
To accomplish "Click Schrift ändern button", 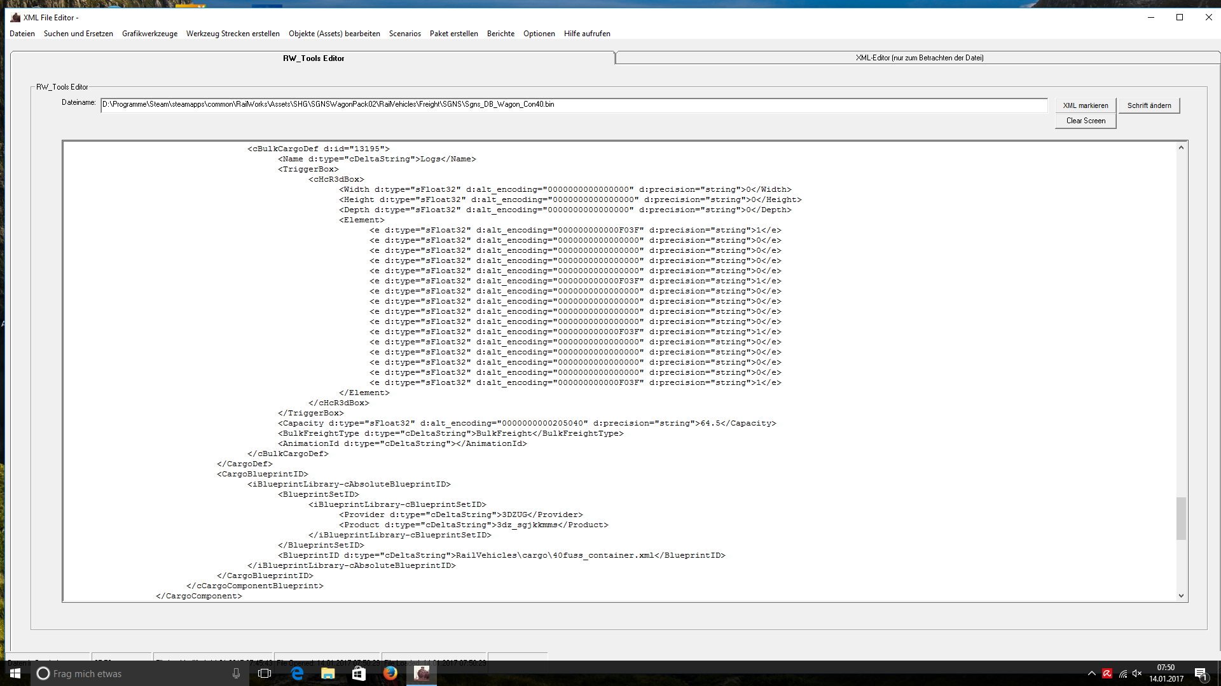I will coord(1149,105).
